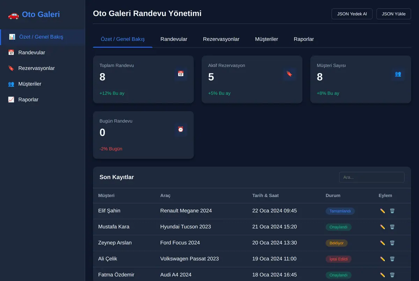Click the bookmark icon beside sidebar Rezervasyonlar
The image size is (419, 281).
pyautogui.click(x=11, y=68)
